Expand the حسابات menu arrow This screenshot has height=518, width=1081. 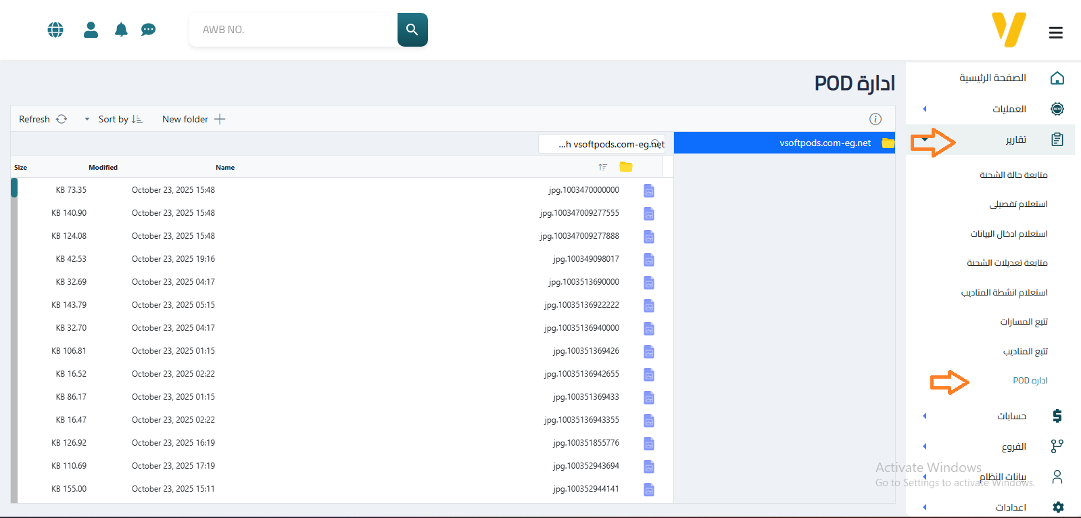point(925,416)
